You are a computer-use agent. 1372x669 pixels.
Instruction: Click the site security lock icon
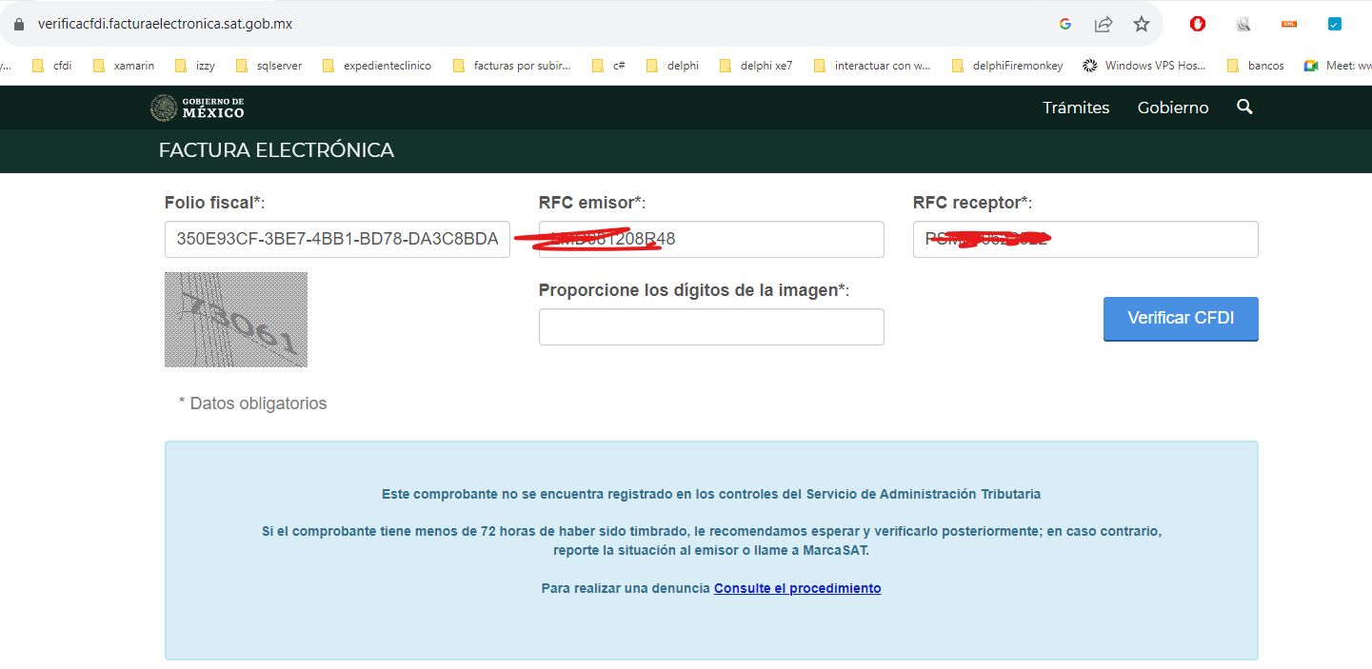[x=18, y=24]
